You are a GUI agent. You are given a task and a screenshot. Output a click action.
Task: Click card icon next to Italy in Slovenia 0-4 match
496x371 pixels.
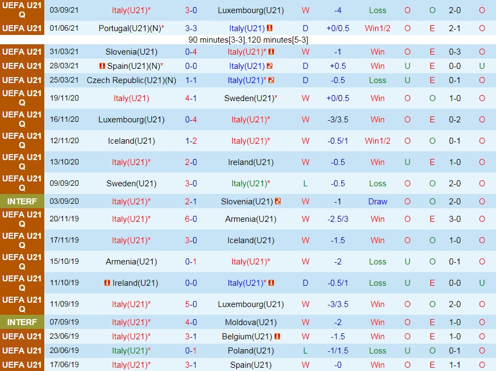pos(271,52)
